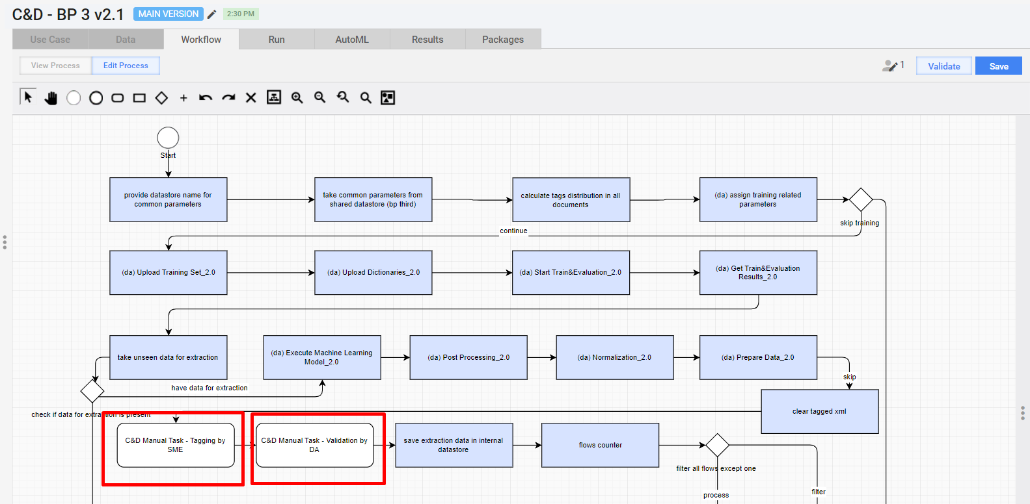The height and width of the screenshot is (504, 1030).
Task: Select 'C&D Manual Task - Tagging by SME' node
Action: 176,445
